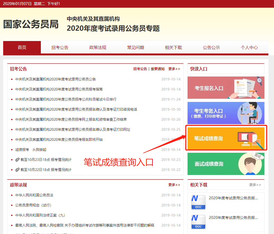The image size is (274, 234).
Task: Open the 笔试成绩查询 banner
Action: click(x=226, y=138)
